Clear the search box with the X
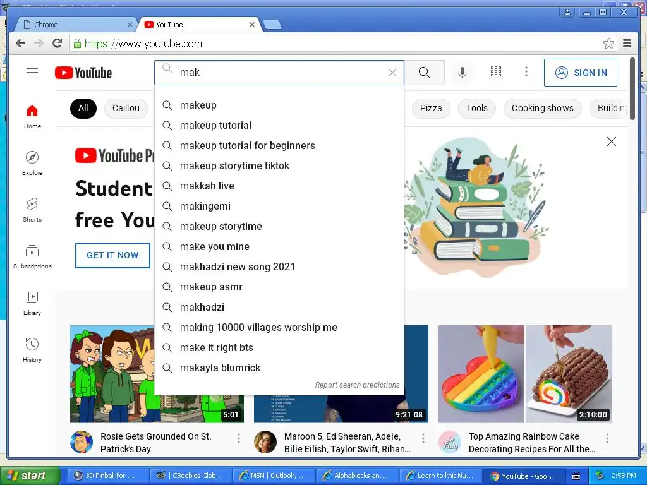647x485 pixels. [392, 73]
